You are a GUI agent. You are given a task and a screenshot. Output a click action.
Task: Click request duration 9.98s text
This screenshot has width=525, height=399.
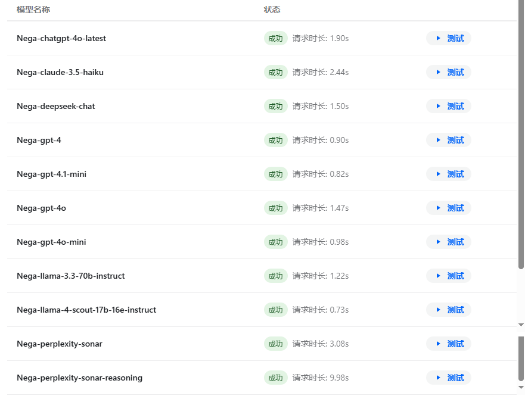click(x=321, y=378)
